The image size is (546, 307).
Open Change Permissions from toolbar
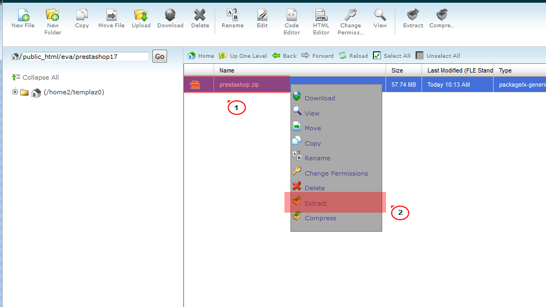coord(351,22)
